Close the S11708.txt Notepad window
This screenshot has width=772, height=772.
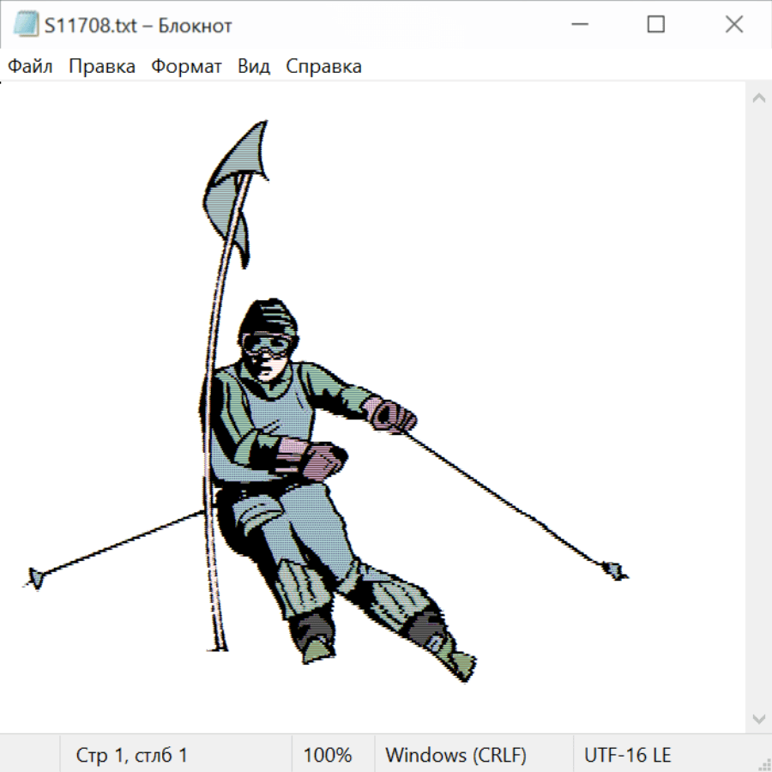(x=734, y=25)
